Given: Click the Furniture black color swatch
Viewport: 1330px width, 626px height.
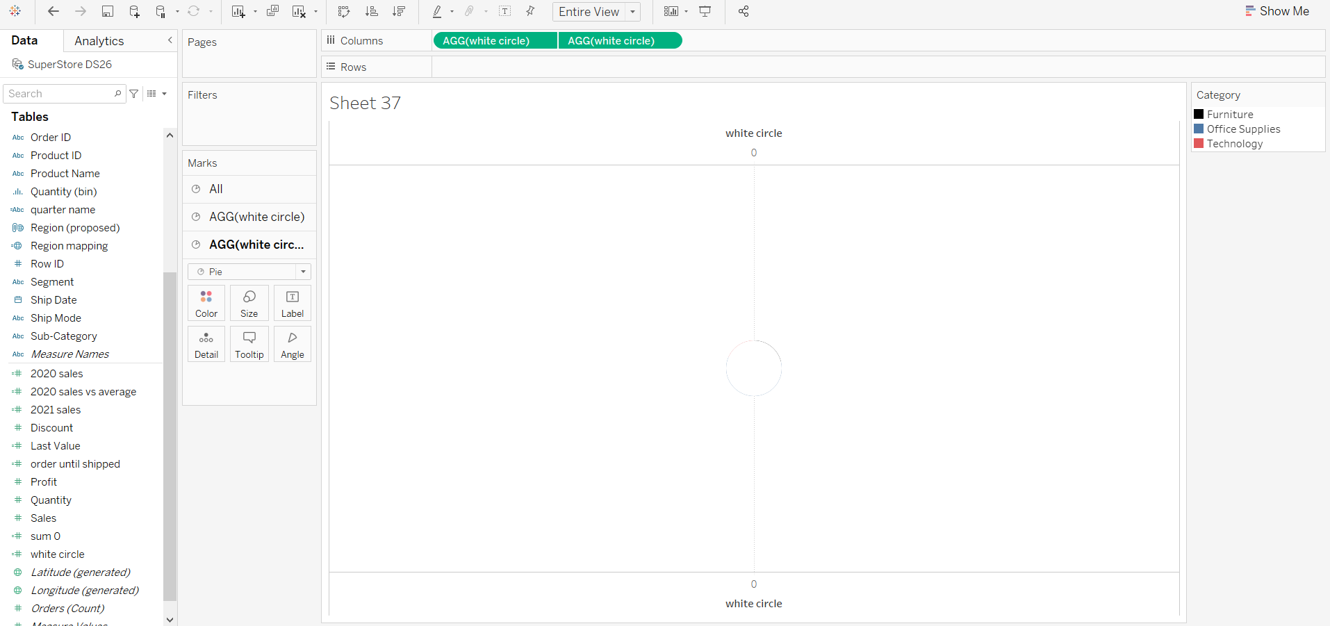Looking at the screenshot, I should (1199, 114).
